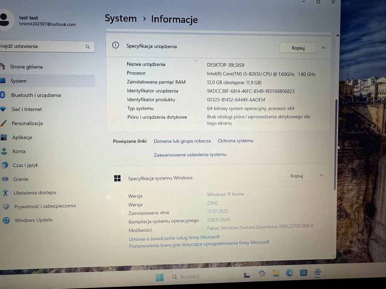Click the Windows Update refresh icon

coord(6,220)
